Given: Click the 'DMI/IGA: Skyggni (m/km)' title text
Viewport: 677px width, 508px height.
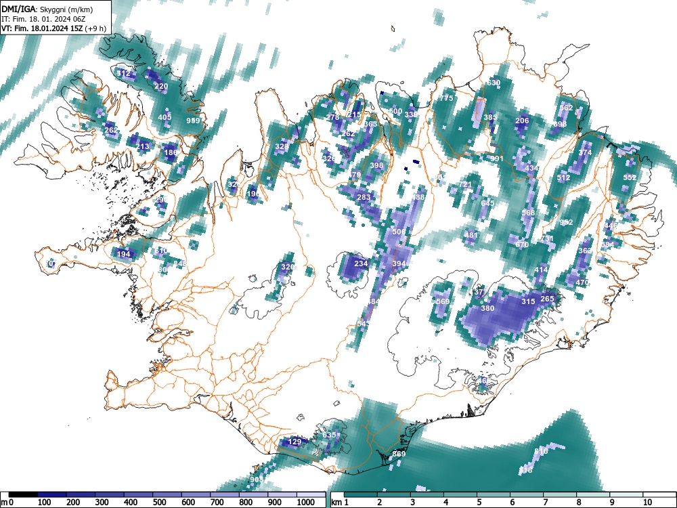Looking at the screenshot, I should [x=47, y=9].
